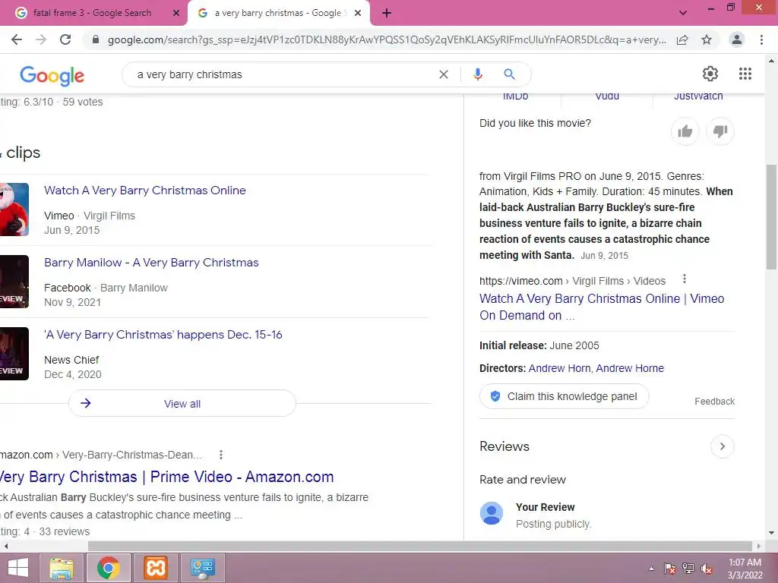Open 'A Very Barry Christmas' happens Dec. 15-16
This screenshot has height=583, width=778.
click(163, 335)
